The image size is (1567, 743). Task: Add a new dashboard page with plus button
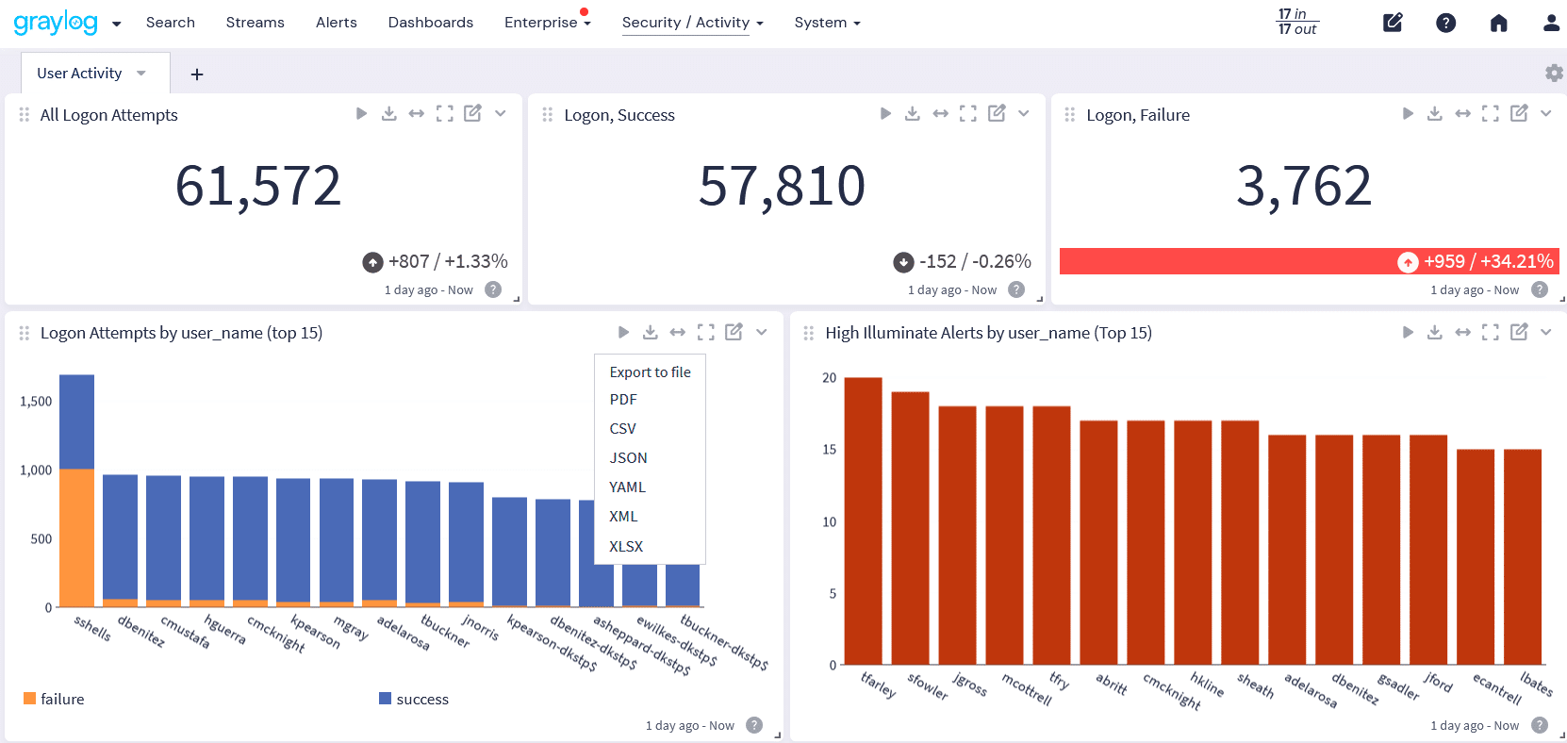click(197, 74)
